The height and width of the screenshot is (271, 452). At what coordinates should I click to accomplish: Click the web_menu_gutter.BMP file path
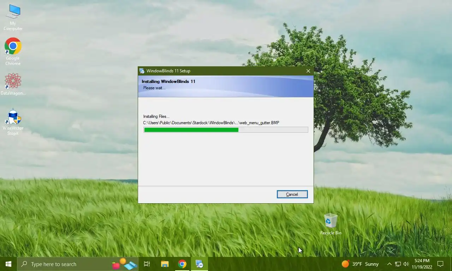click(x=211, y=123)
